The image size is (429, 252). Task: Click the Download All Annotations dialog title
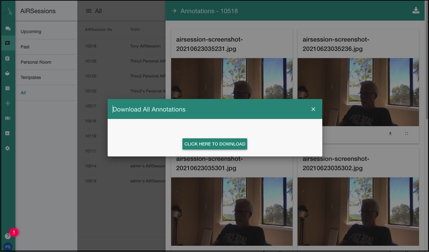pyautogui.click(x=149, y=109)
